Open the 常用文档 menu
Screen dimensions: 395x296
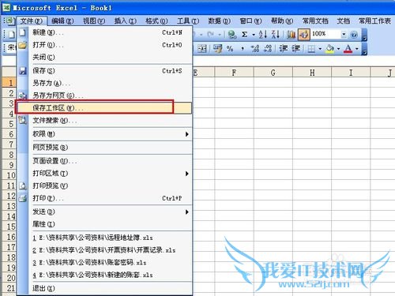click(x=315, y=21)
